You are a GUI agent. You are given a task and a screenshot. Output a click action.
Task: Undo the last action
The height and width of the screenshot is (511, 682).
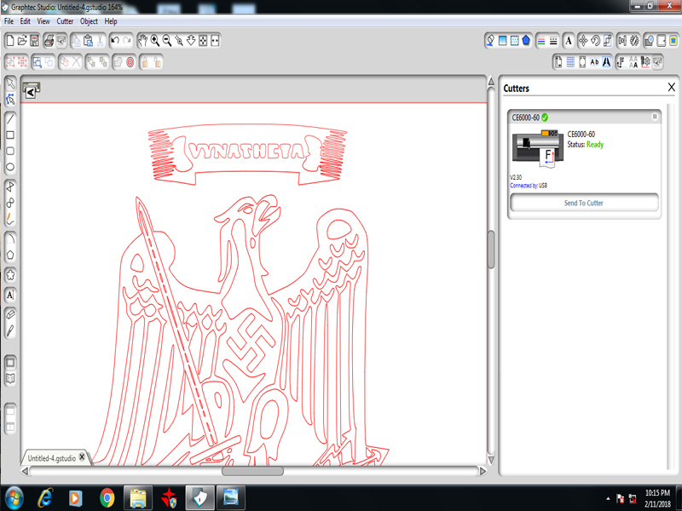coord(115,41)
